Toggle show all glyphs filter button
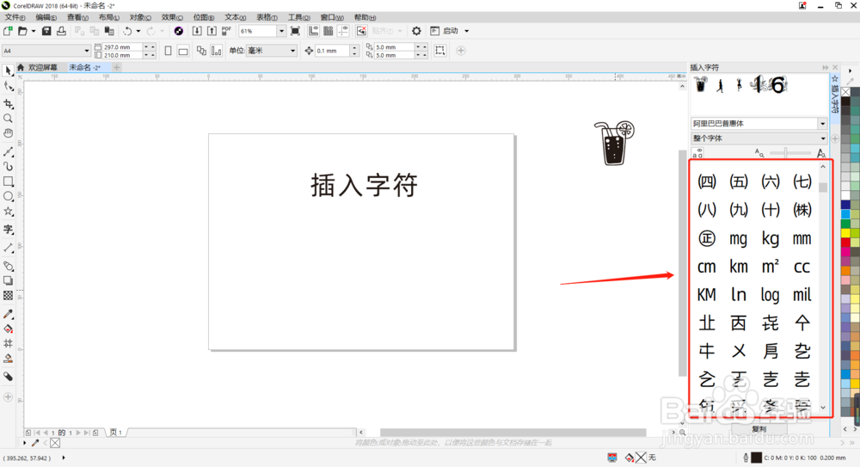 (697, 153)
